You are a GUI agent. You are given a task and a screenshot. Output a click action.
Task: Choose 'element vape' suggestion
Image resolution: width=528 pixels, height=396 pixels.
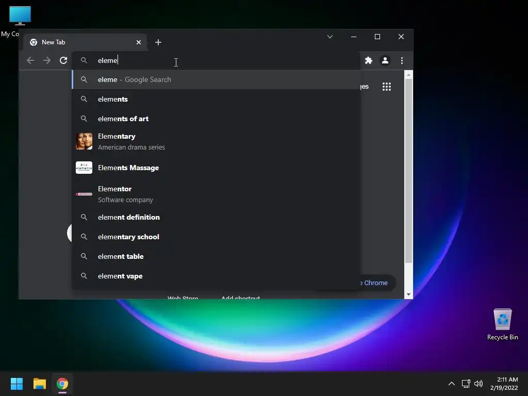tap(216, 276)
